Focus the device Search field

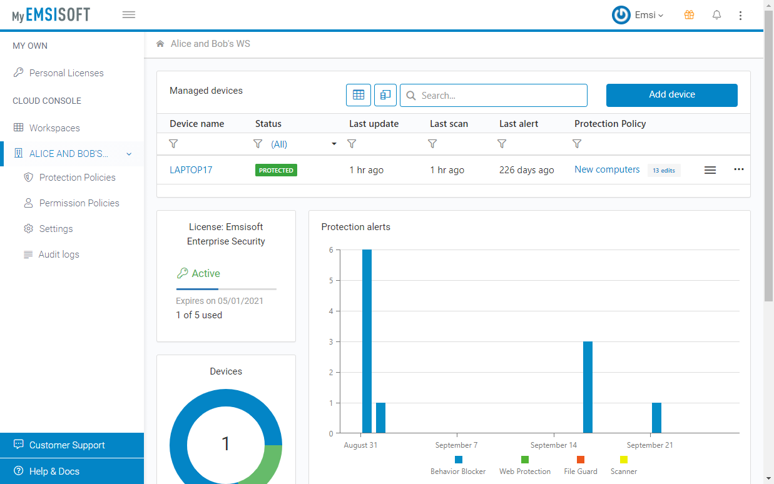tap(494, 96)
